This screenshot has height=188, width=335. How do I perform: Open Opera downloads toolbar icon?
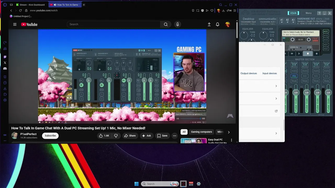[x=223, y=10]
